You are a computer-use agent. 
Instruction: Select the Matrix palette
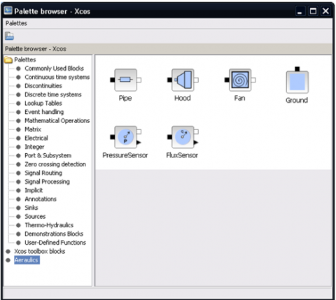pyautogui.click(x=33, y=129)
